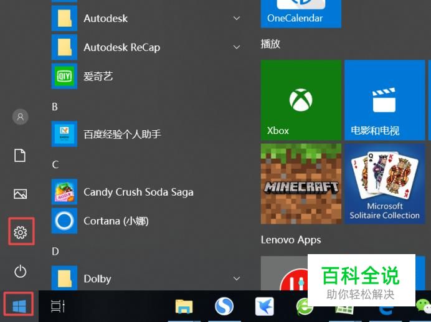Click the Candy Crush Soda Saga icon
This screenshot has width=431, height=322.
click(x=64, y=192)
